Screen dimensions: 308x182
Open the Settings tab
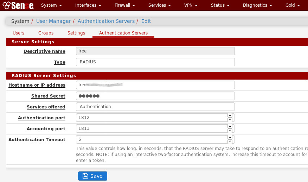pos(76,33)
